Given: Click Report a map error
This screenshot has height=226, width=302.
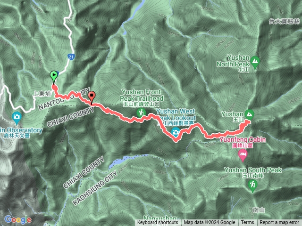Looking at the screenshot, I should [x=279, y=223].
